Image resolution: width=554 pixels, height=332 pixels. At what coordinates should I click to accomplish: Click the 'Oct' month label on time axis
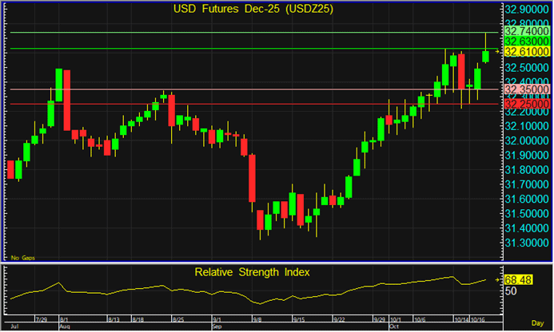coord(393,326)
